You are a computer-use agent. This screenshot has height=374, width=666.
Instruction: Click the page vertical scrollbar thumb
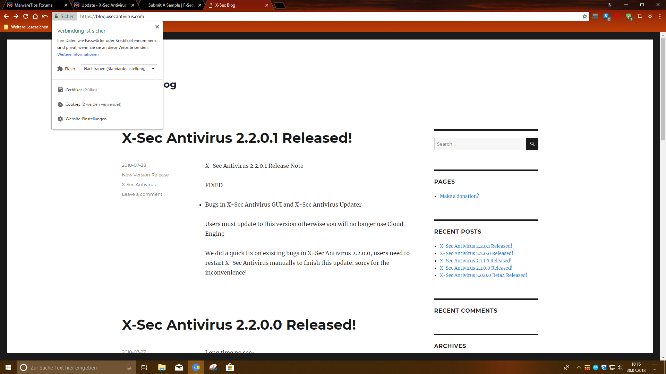click(663, 89)
